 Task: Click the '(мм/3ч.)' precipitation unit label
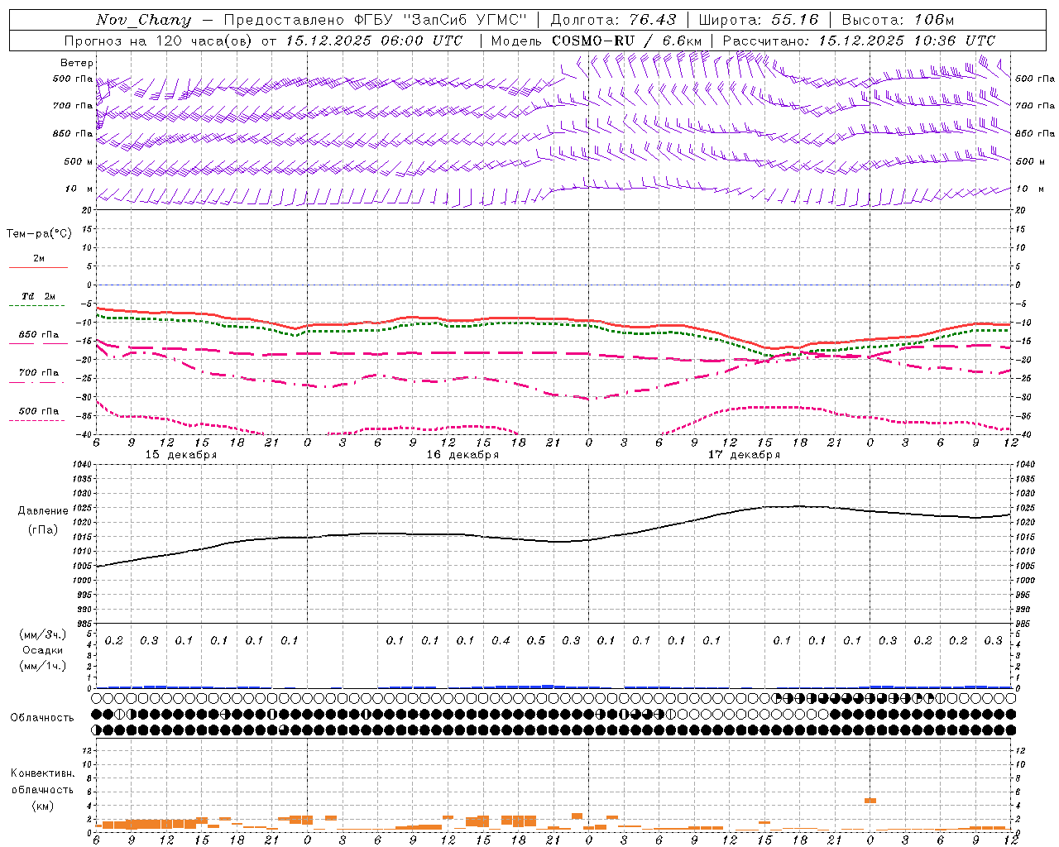point(42,634)
